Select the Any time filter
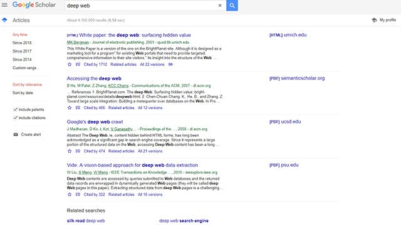401x225 pixels. [x=20, y=34]
